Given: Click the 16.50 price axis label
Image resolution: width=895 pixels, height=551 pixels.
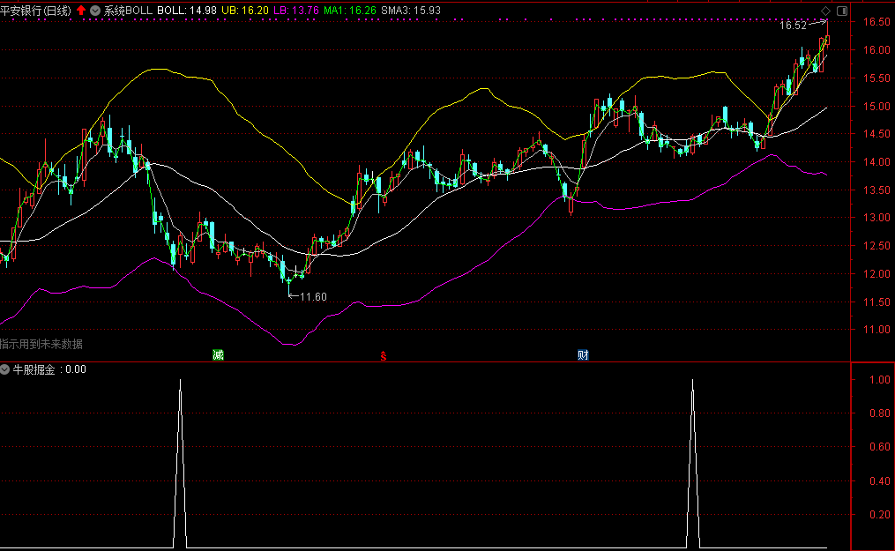Looking at the screenshot, I should coord(876,22).
